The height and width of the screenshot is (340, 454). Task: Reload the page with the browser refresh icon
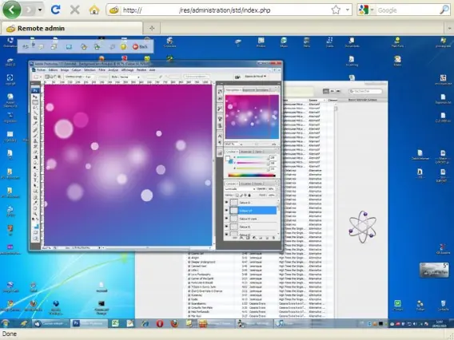(56, 10)
